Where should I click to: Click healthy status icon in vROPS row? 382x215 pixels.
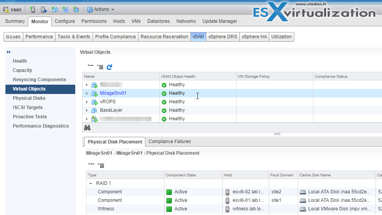coord(164,102)
